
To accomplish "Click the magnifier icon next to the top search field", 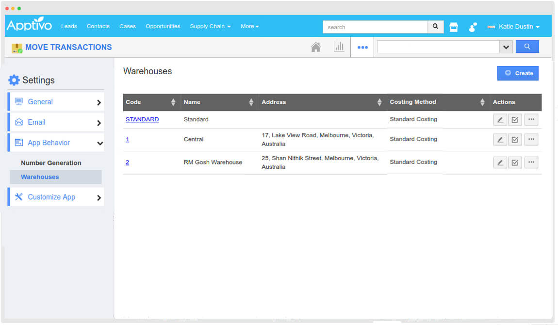I will tap(435, 27).
